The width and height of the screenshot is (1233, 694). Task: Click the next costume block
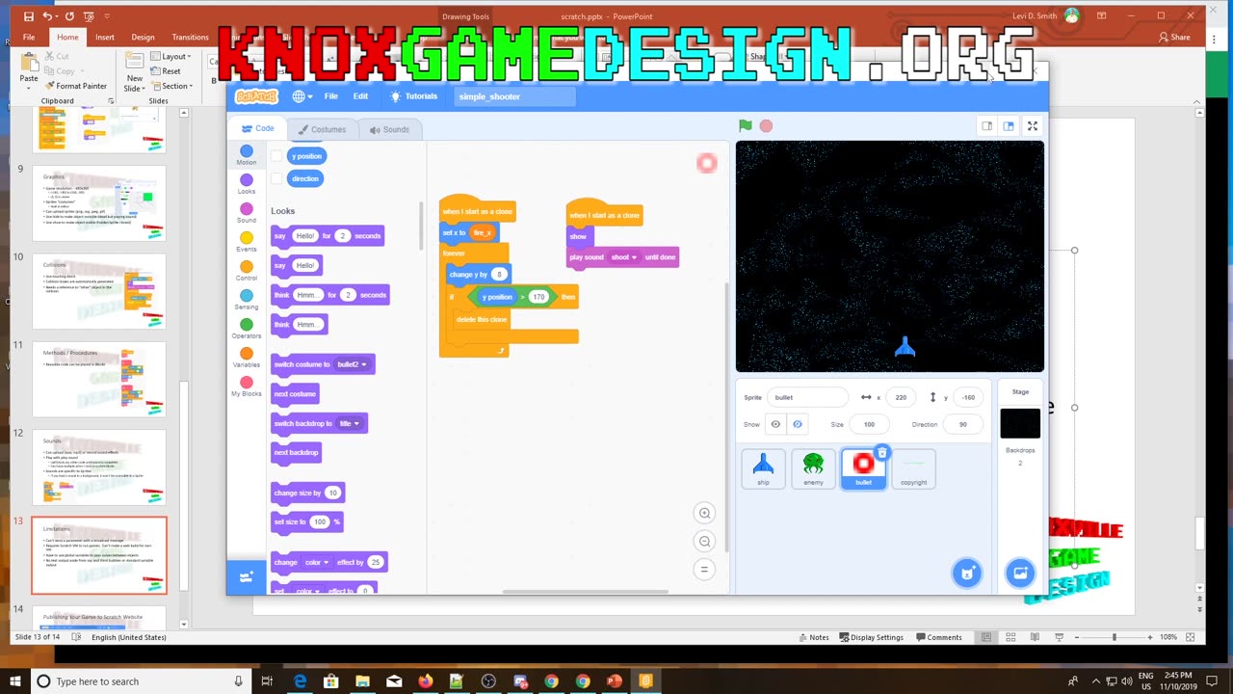tap(295, 394)
